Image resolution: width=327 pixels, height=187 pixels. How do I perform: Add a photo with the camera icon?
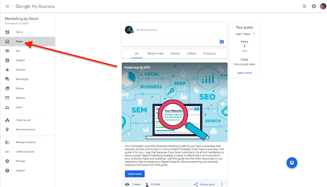pos(221,42)
